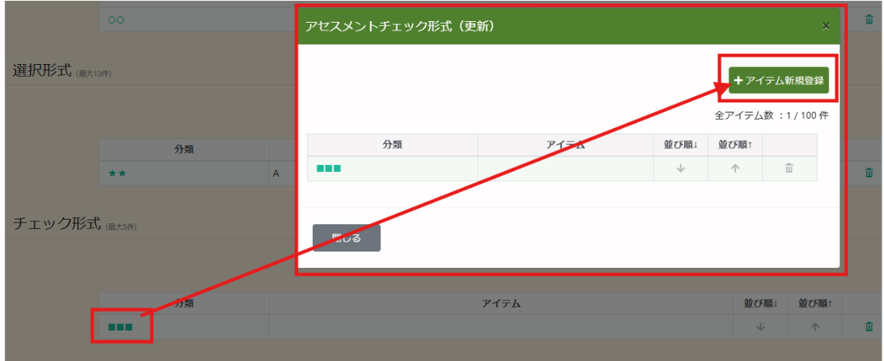Move the dialog's ■■■ row up with the arrow
The image size is (884, 361).
point(735,169)
